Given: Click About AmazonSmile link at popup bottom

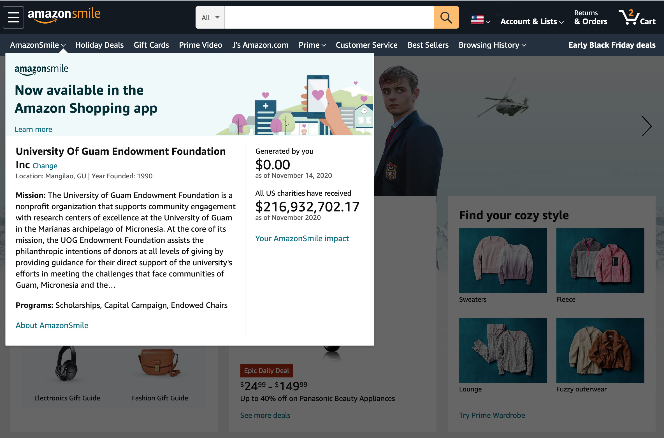Looking at the screenshot, I should [x=52, y=325].
